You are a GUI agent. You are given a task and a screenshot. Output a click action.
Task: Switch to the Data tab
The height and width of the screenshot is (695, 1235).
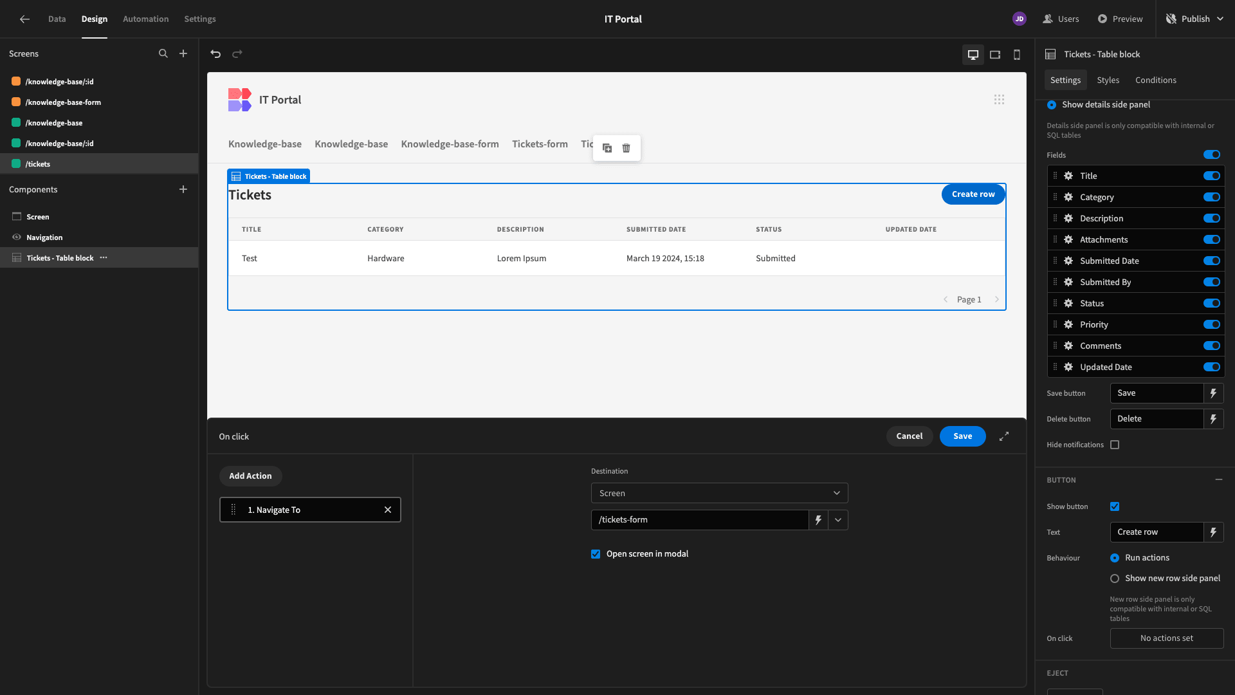(x=57, y=19)
